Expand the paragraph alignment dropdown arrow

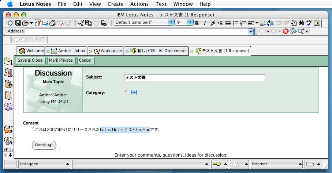click(x=257, y=23)
